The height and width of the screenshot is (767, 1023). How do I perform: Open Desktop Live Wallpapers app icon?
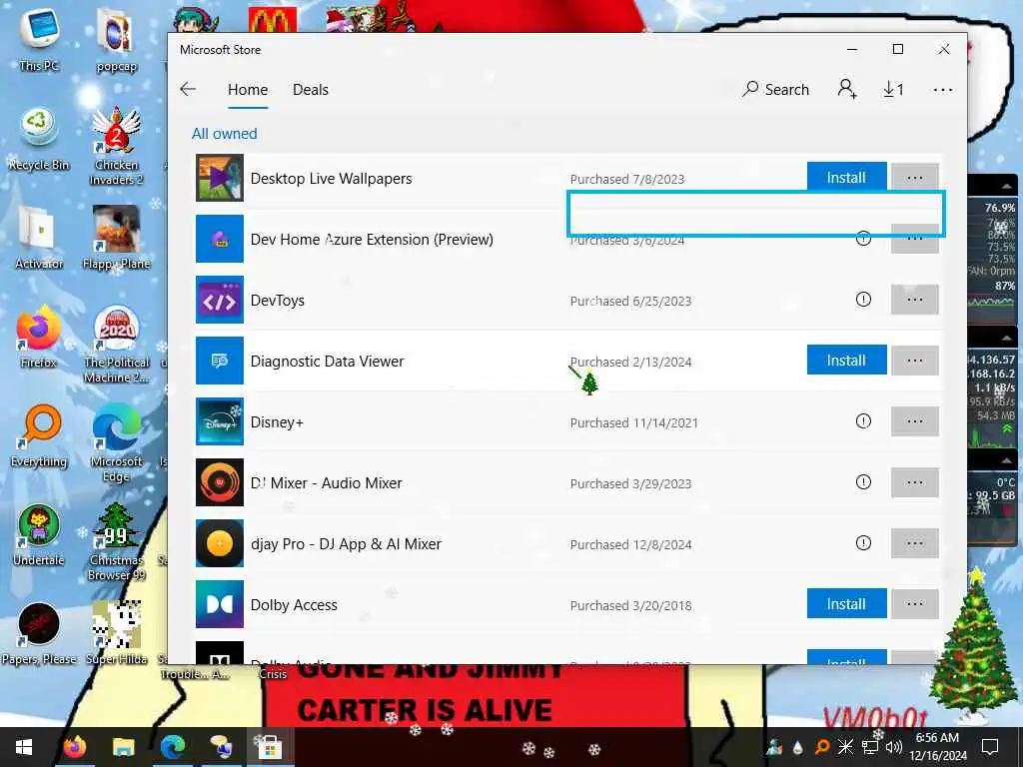[220, 178]
